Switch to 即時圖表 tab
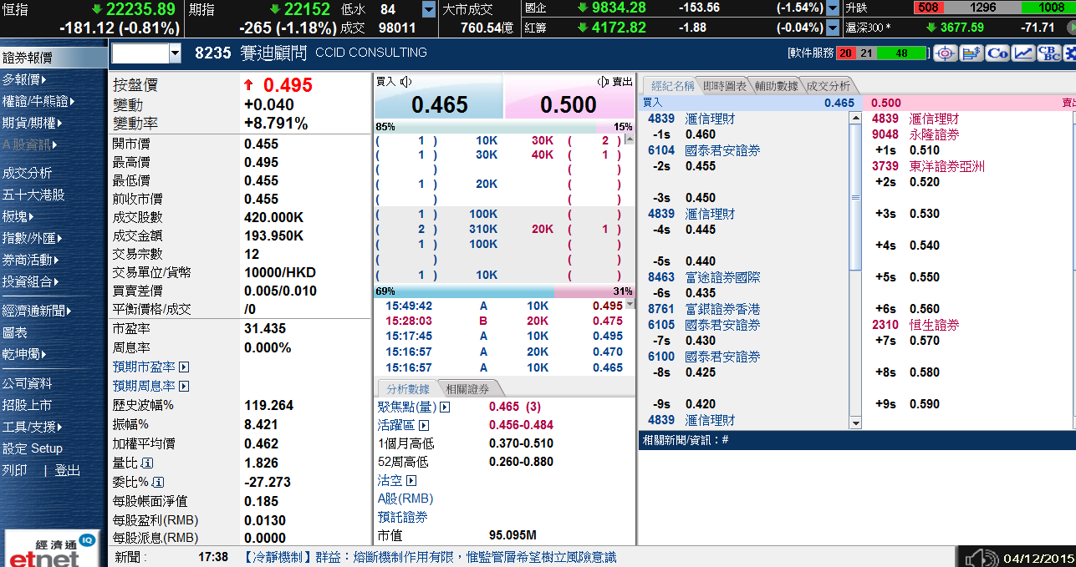Image resolution: width=1076 pixels, height=567 pixels. pyautogui.click(x=724, y=86)
